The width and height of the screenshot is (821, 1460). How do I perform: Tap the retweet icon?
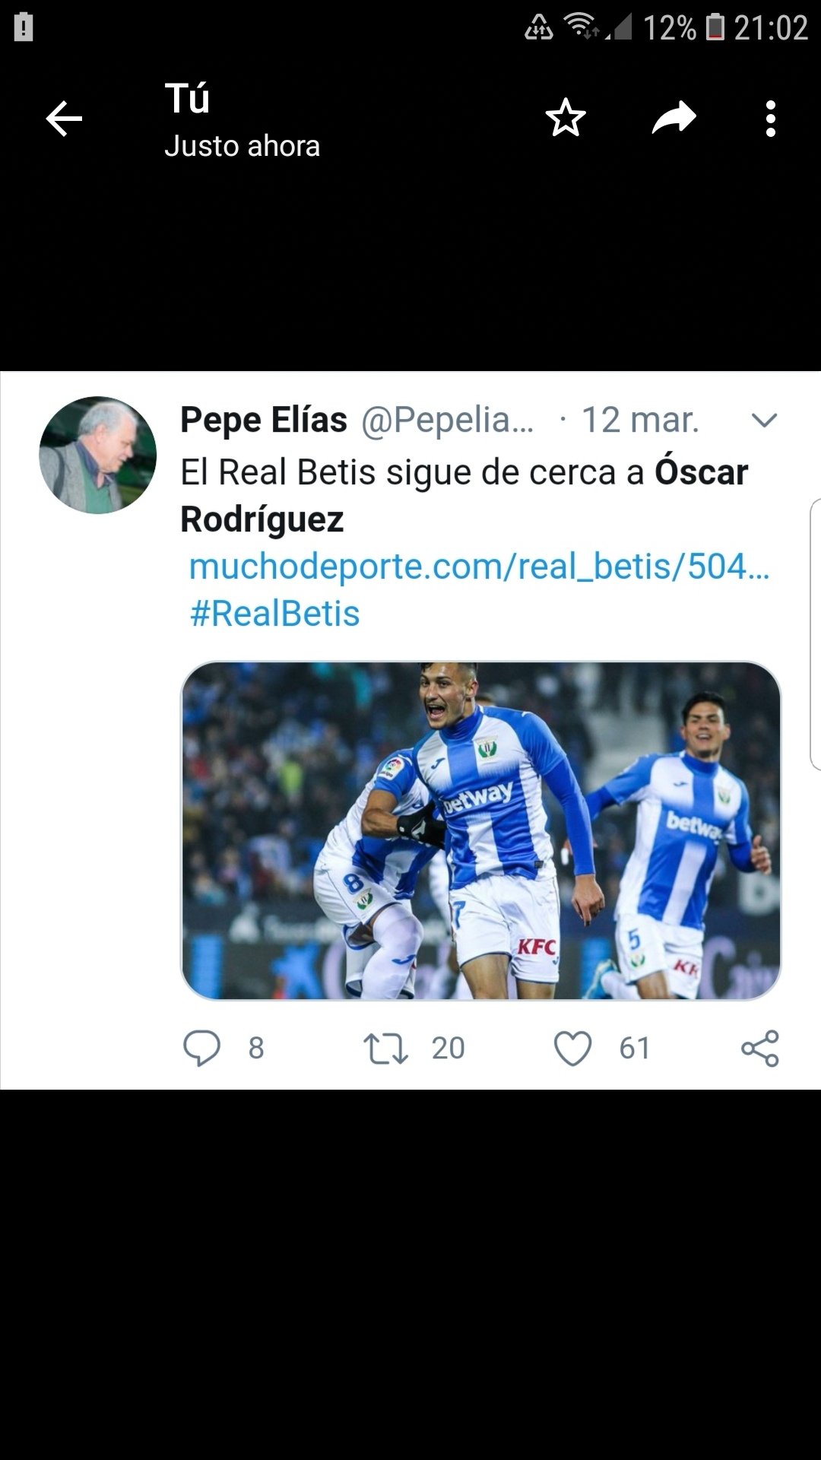click(386, 1048)
